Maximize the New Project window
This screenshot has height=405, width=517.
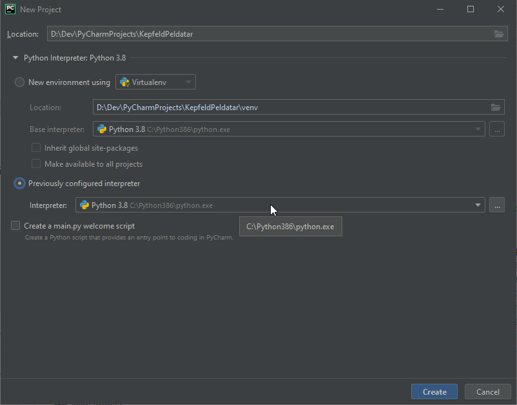471,9
